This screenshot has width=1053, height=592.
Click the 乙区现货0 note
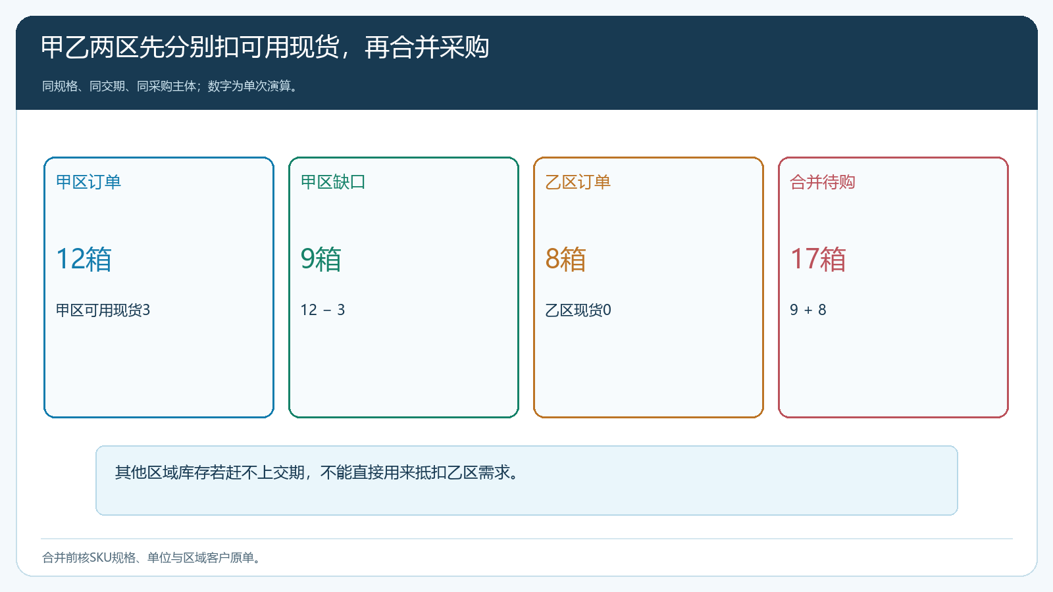(x=578, y=310)
